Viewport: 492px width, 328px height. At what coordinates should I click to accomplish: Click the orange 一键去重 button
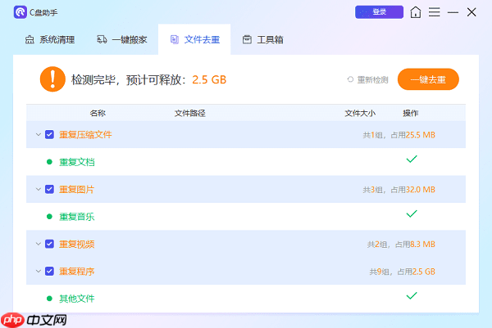point(428,79)
